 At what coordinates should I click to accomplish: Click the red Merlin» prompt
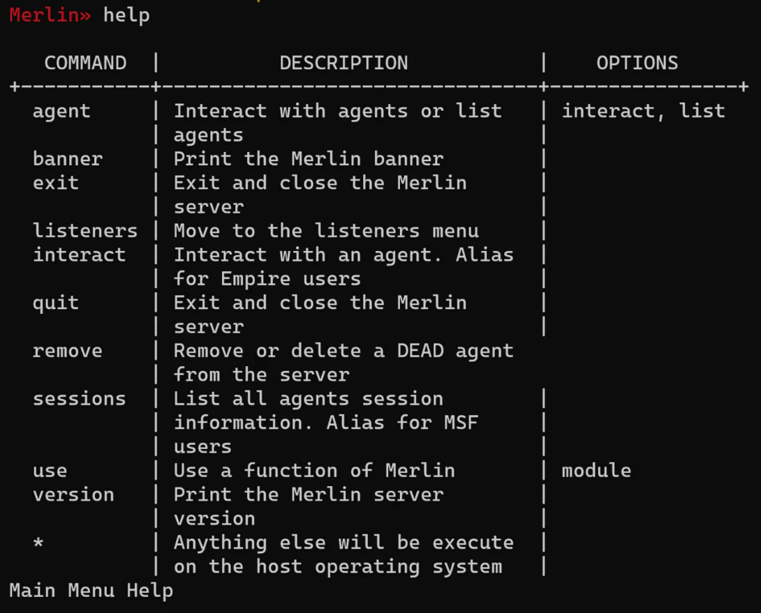[50, 15]
